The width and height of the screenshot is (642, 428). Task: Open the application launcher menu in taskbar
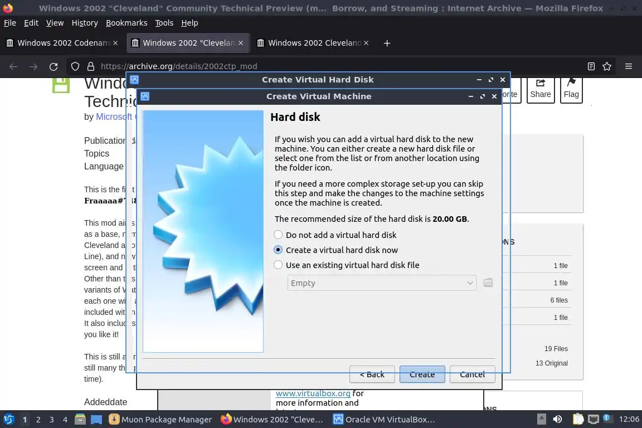point(9,420)
